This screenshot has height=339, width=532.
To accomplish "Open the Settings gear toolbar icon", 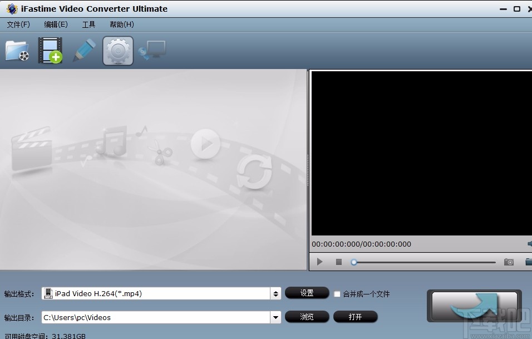I will pyautogui.click(x=117, y=50).
